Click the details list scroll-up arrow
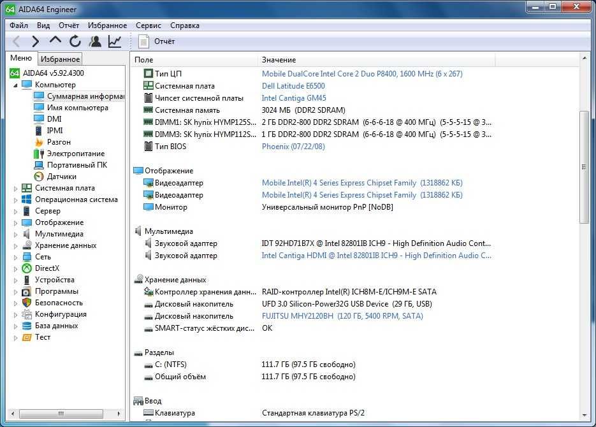The image size is (596, 427). click(585, 58)
